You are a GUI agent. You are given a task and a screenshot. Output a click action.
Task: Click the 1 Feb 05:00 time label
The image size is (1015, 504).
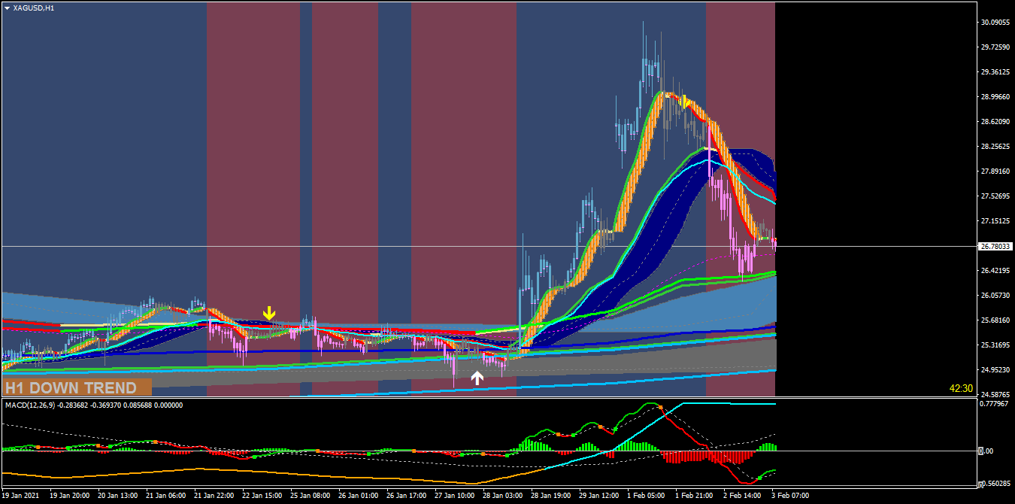(x=647, y=496)
